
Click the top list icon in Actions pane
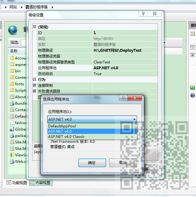click(x=193, y=34)
